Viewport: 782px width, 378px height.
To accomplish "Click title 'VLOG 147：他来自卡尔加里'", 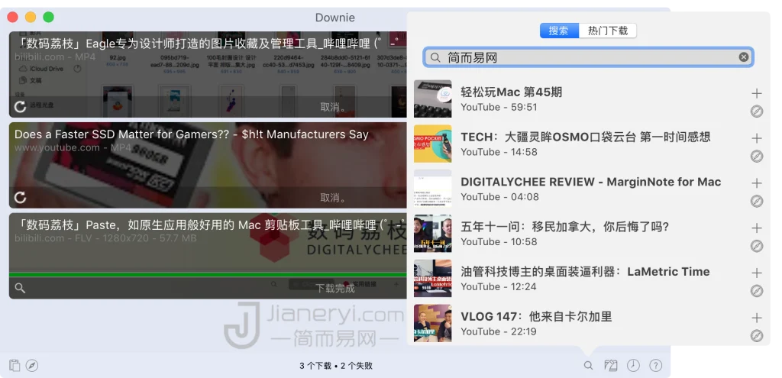I will click(x=536, y=317).
